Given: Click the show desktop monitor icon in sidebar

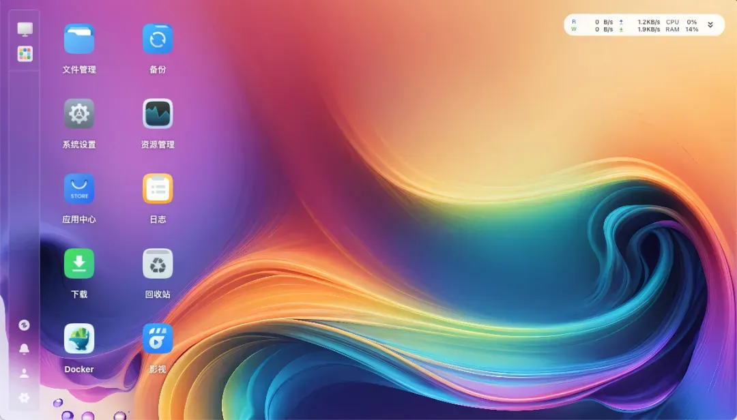Looking at the screenshot, I should pos(25,29).
